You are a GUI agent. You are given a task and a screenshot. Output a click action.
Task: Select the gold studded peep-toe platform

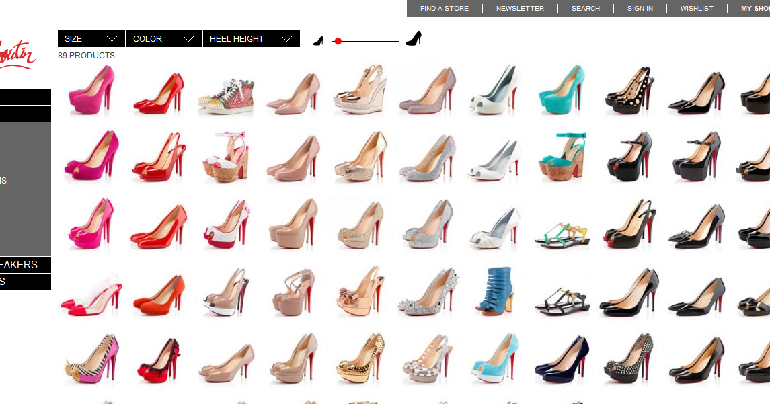pyautogui.click(x=361, y=359)
